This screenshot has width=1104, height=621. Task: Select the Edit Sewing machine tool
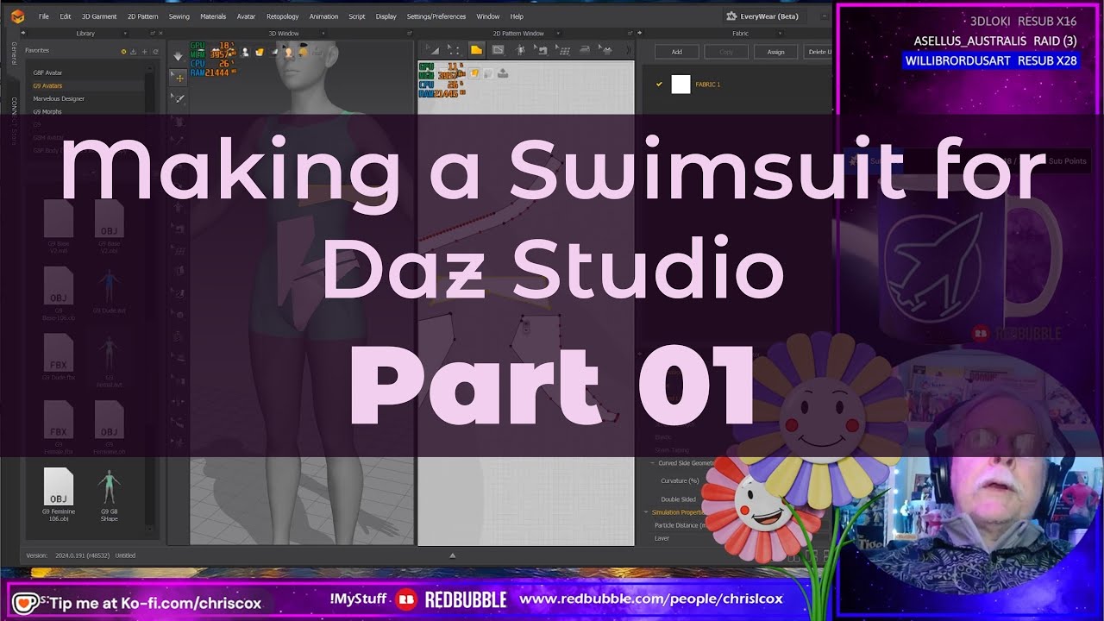click(543, 50)
